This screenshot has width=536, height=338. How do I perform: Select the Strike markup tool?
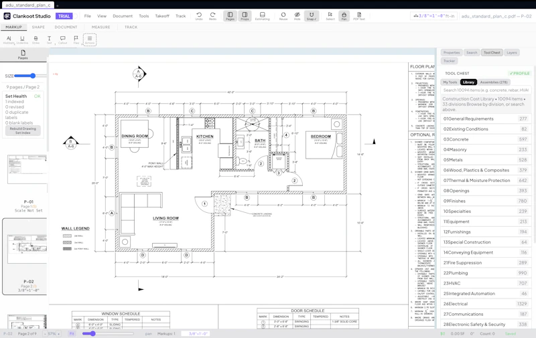tap(36, 40)
